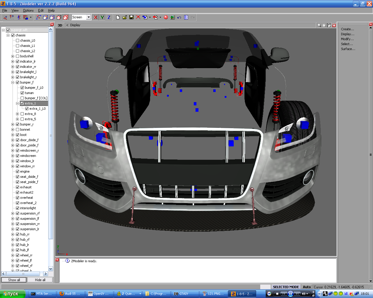This screenshot has width=373, height=298.
Task: Click the undo arrow icon
Action: pyautogui.click(x=179, y=17)
